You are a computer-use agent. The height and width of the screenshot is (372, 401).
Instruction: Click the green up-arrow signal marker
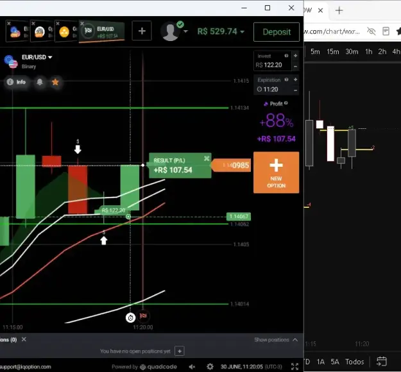pyautogui.click(x=103, y=241)
